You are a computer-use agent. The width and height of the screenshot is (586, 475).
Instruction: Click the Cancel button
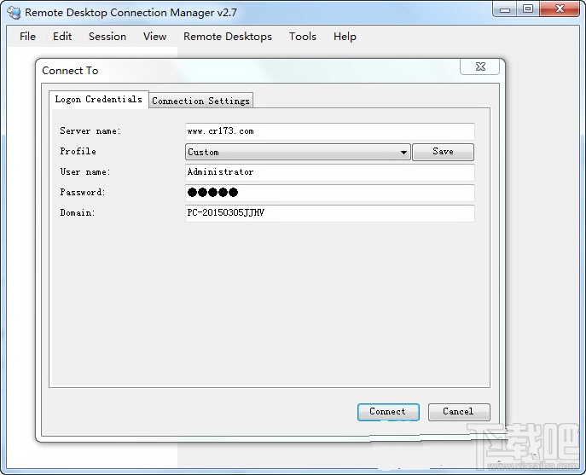pos(459,412)
